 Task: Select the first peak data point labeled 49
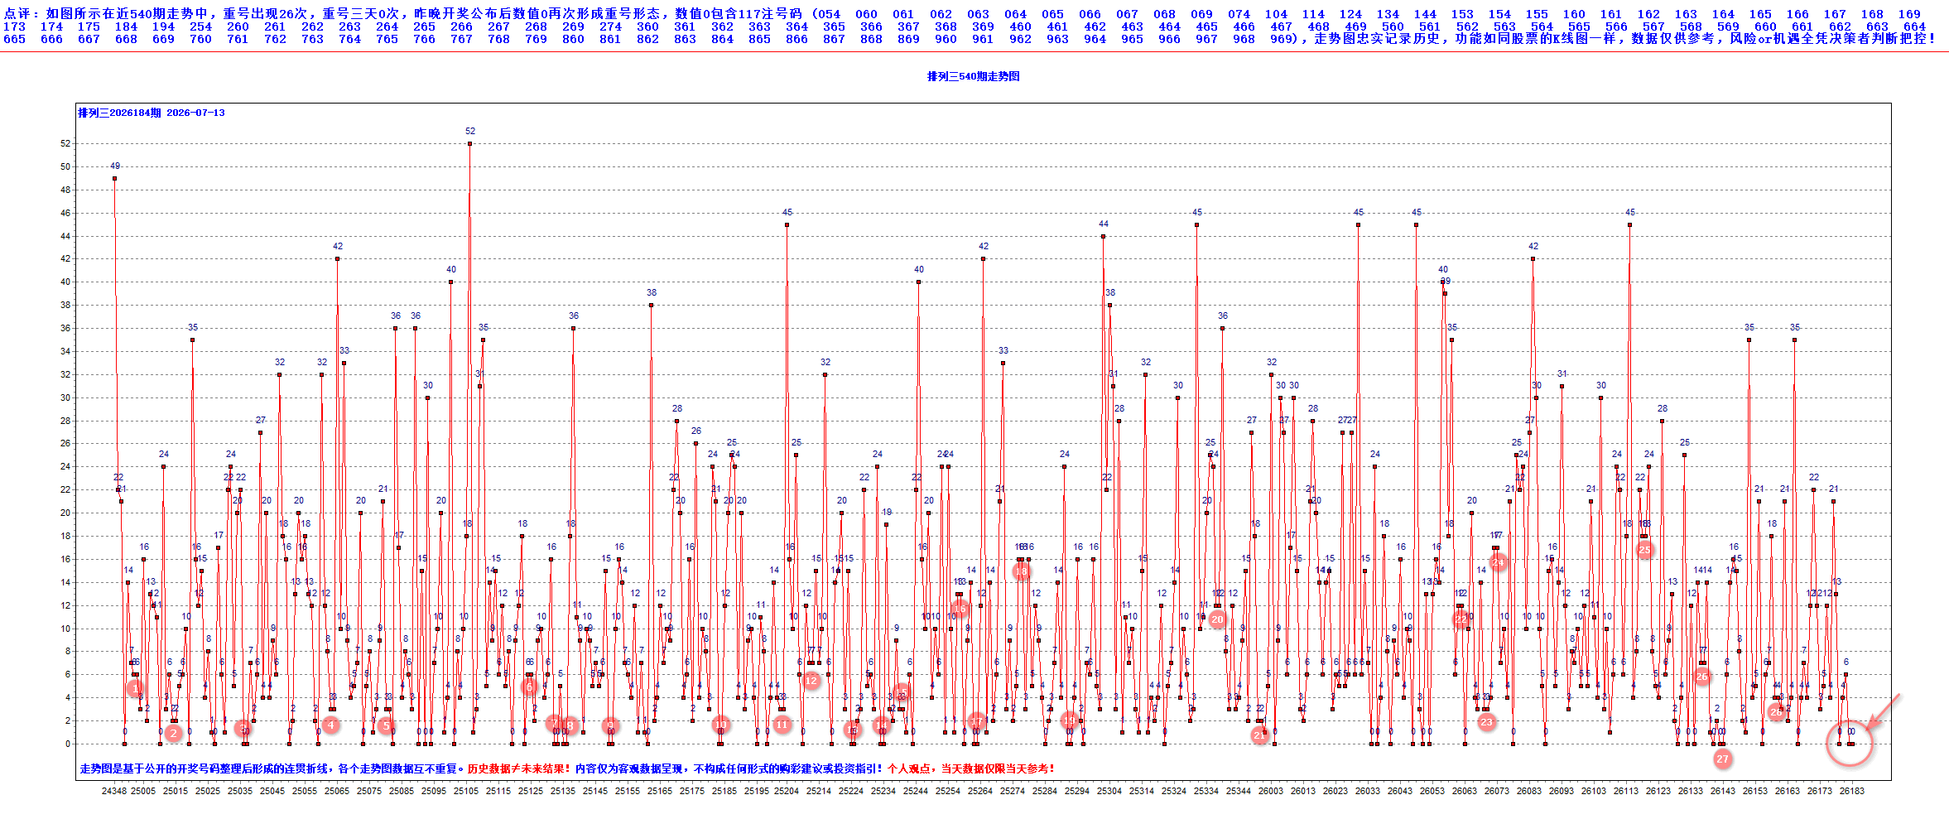[115, 178]
